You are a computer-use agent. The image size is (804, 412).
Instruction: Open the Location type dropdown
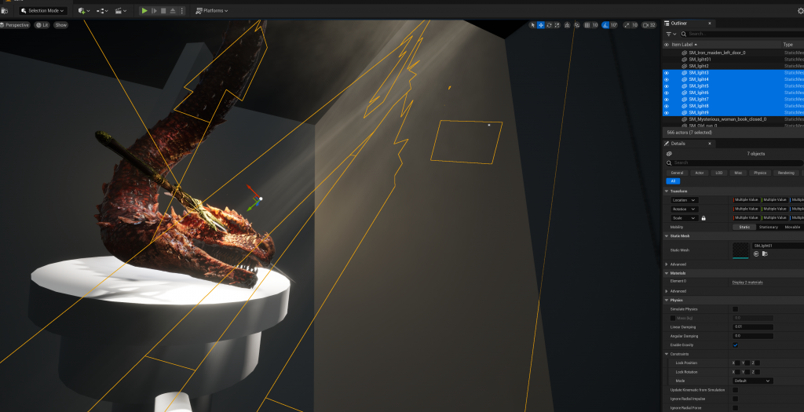(685, 200)
